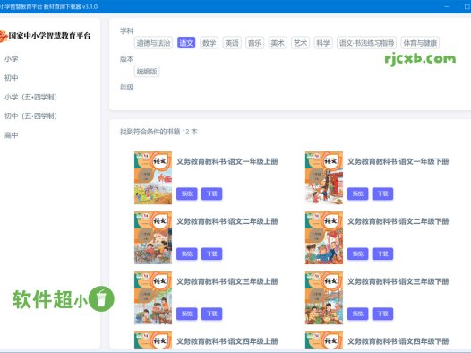Click title 义务教育教科书·语文三年级下册
Viewport: 471px width, 353px height.
pyautogui.click(x=398, y=281)
